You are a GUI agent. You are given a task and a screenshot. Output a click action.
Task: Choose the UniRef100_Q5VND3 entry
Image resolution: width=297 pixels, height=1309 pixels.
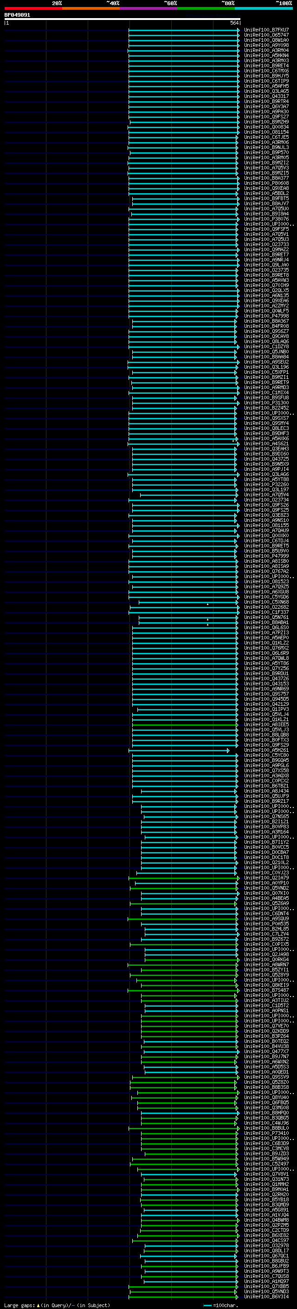[x=266, y=1292]
